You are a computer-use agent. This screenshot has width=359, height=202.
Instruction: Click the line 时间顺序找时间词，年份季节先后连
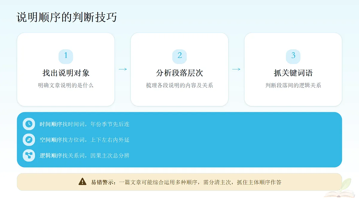click(x=85, y=124)
